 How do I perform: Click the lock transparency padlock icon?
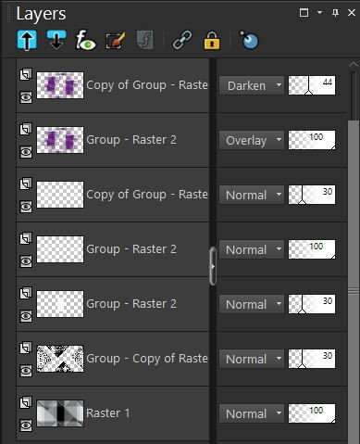coord(212,40)
